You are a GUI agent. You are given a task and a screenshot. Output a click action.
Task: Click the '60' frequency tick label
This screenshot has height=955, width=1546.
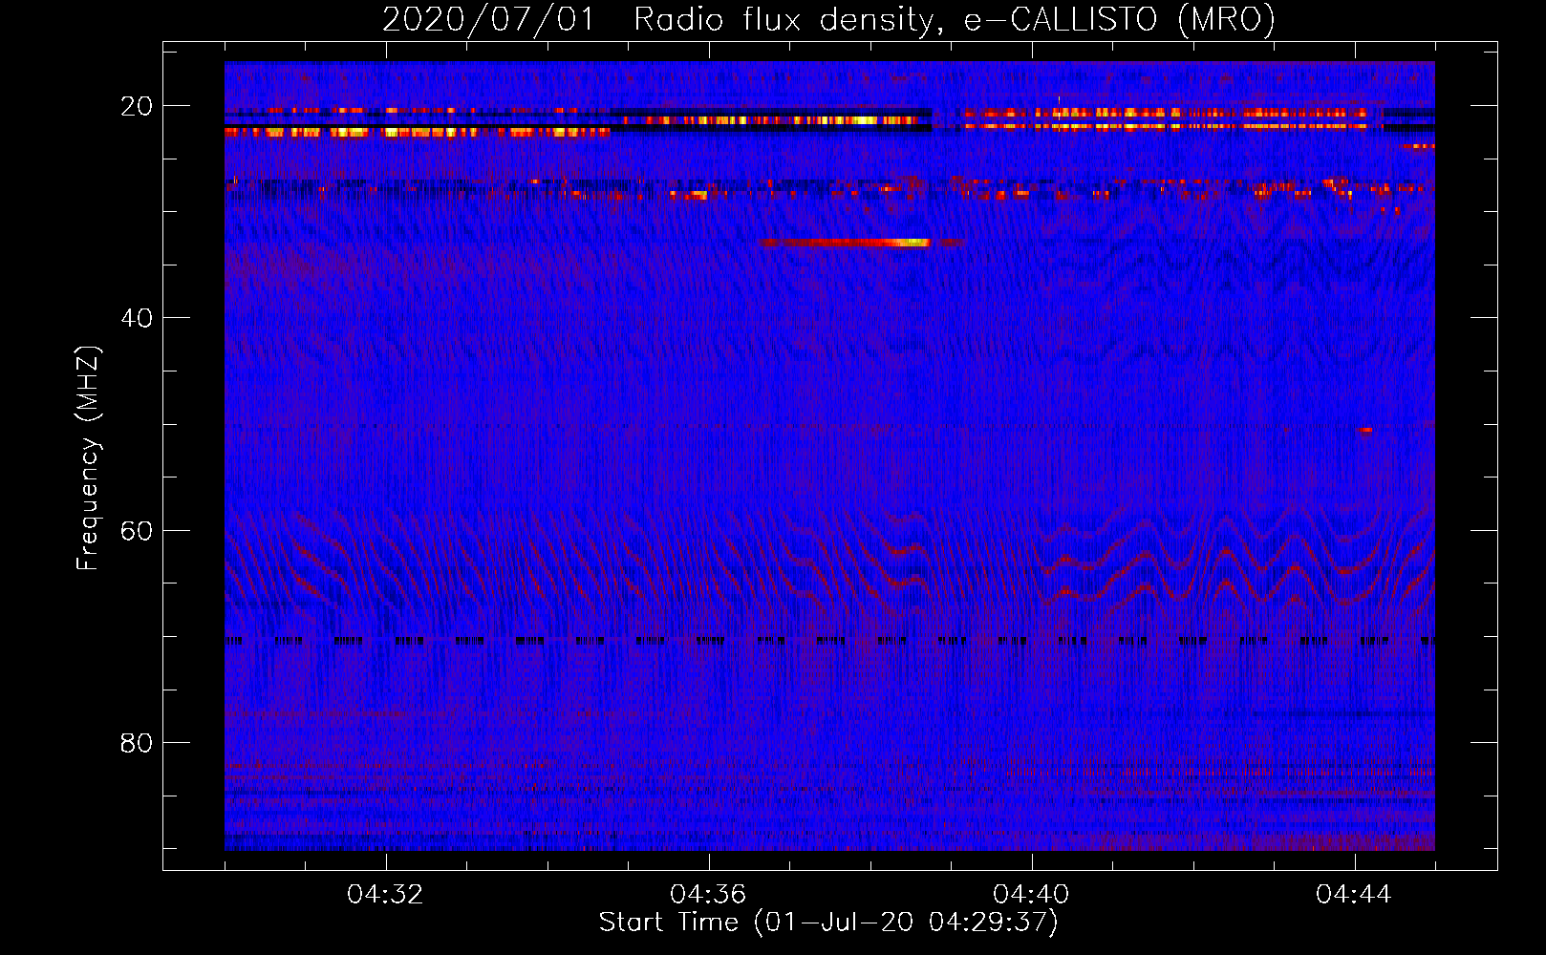pos(137,530)
